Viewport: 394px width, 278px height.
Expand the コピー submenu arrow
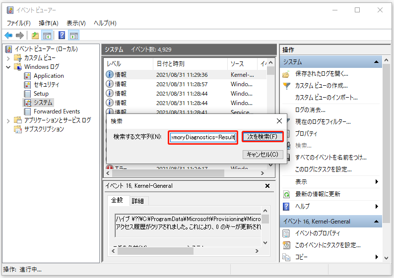click(377, 257)
